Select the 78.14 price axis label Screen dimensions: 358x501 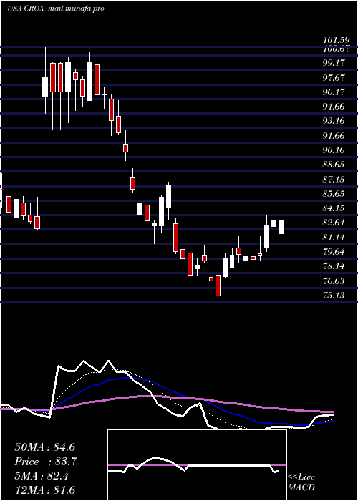click(x=334, y=266)
